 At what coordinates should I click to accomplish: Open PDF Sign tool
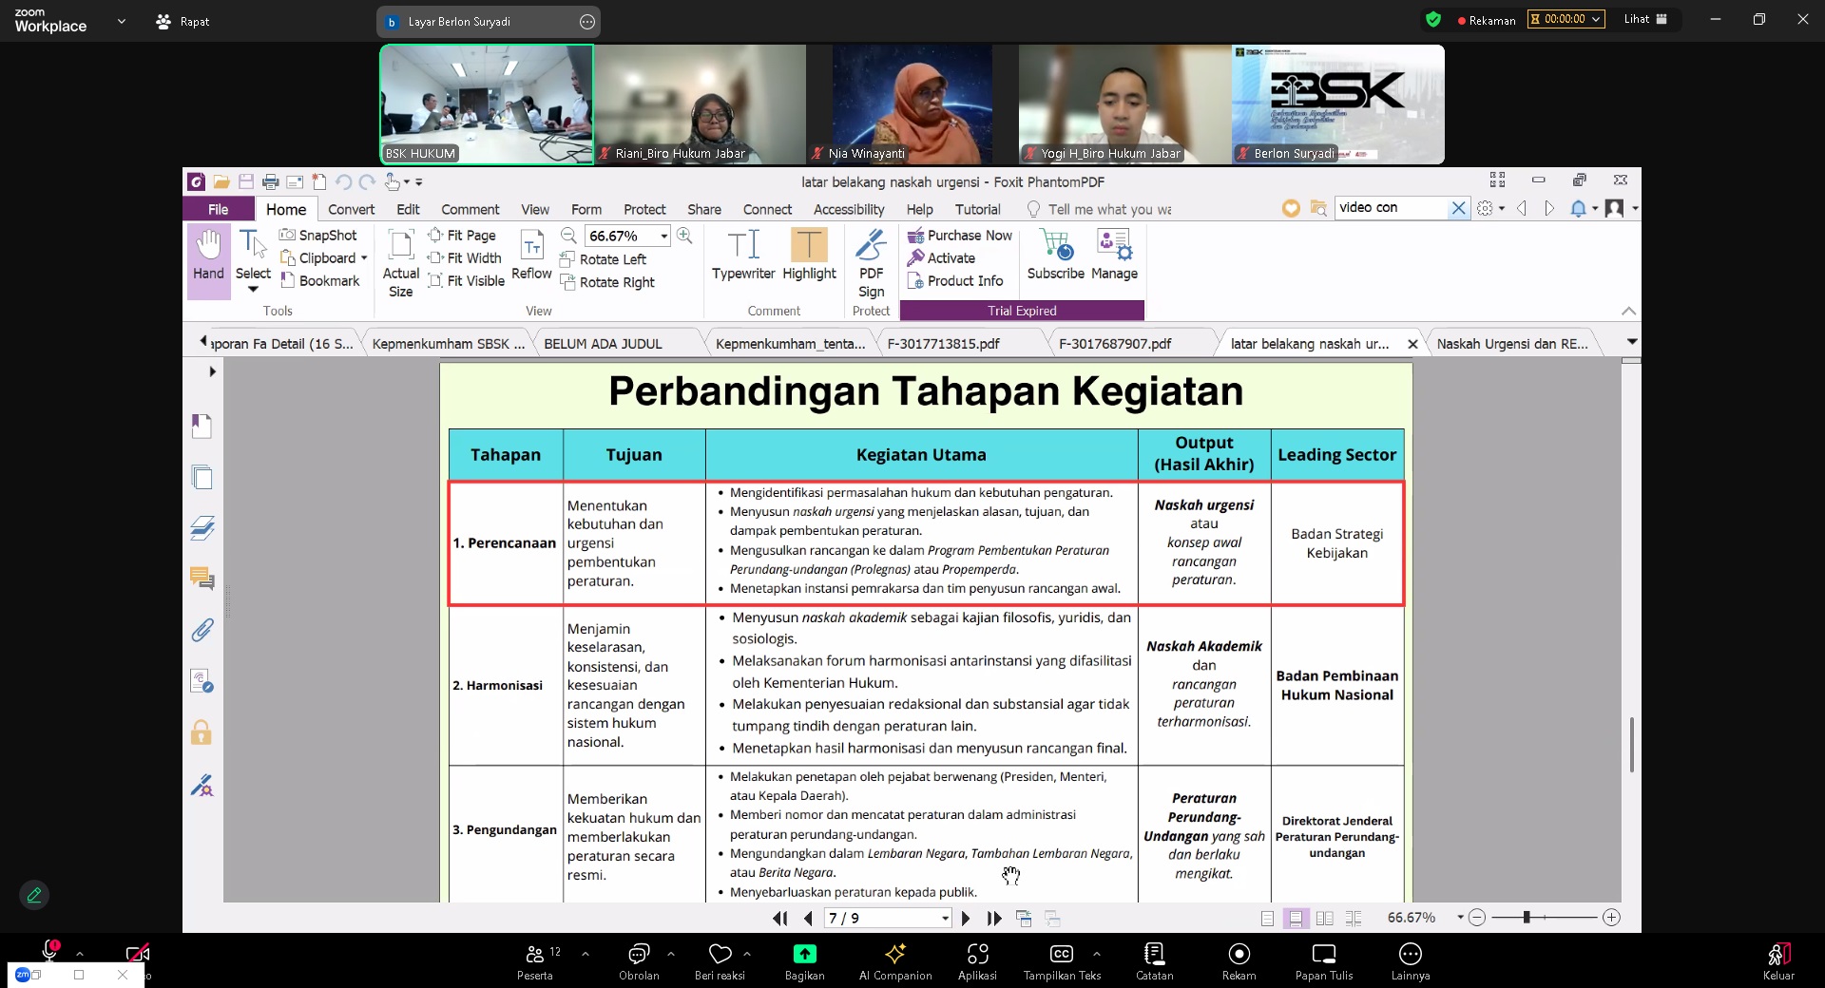tap(871, 264)
